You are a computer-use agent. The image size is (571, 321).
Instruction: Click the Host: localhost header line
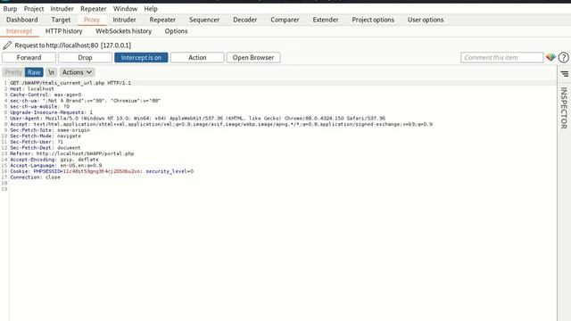coord(32,89)
